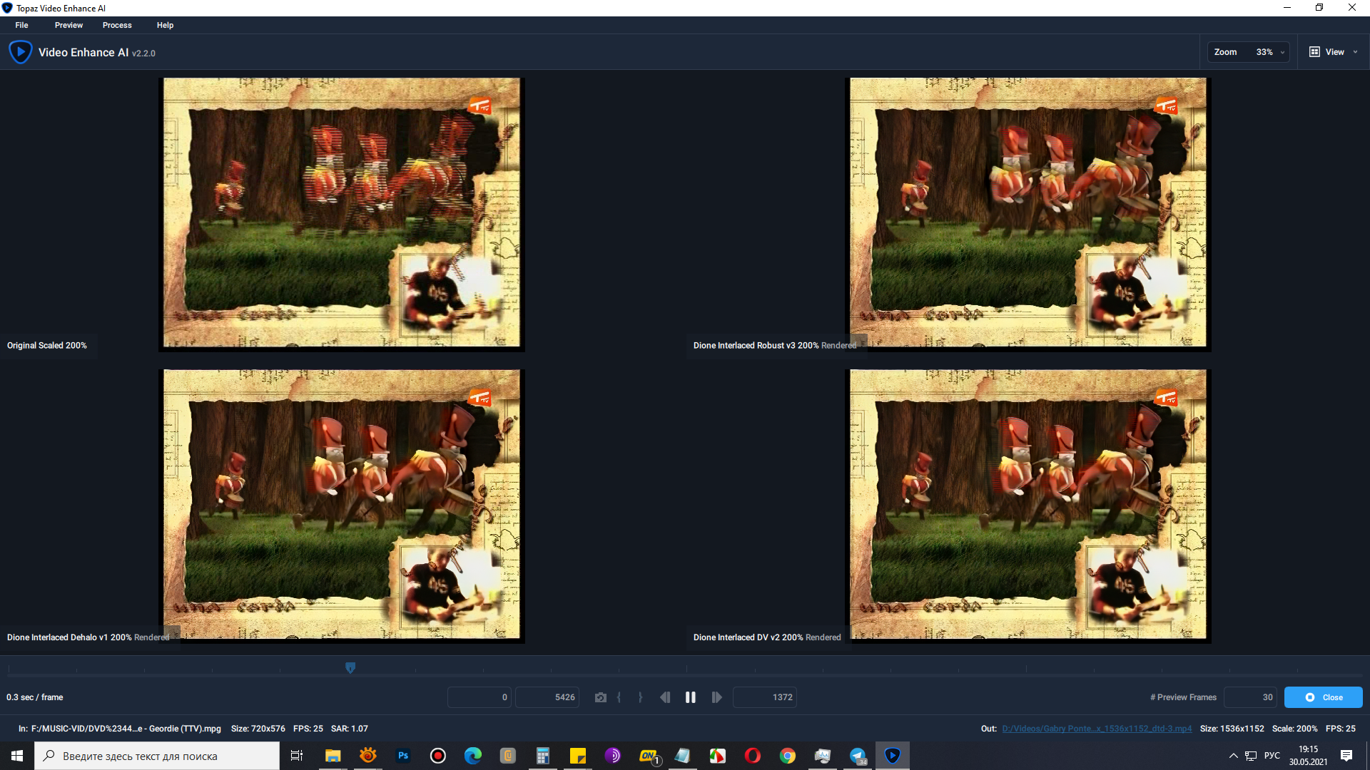1370x770 pixels.
Task: Click the 0.3 sec / frame text
Action: point(35,697)
